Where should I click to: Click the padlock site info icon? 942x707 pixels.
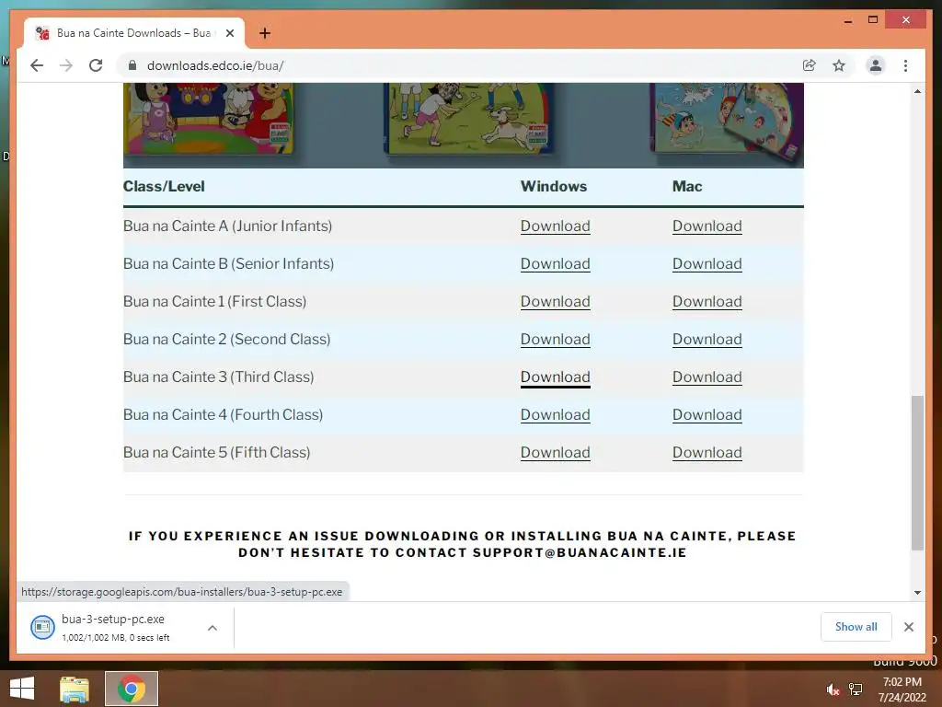[132, 65]
